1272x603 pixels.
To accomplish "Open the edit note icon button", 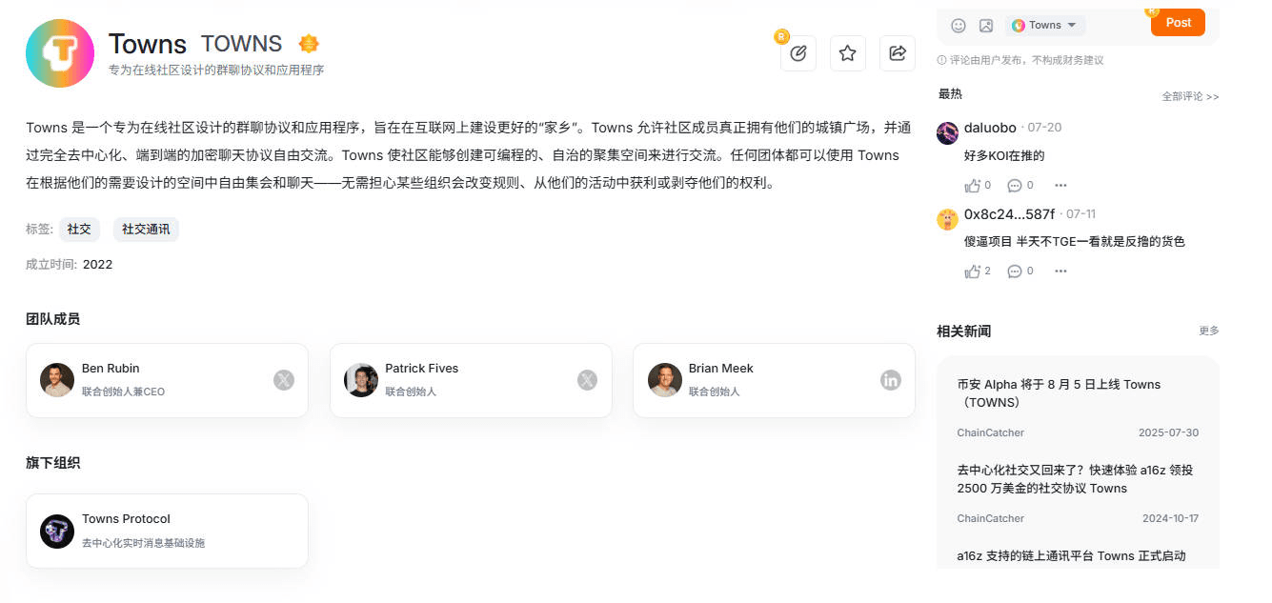I will (798, 53).
